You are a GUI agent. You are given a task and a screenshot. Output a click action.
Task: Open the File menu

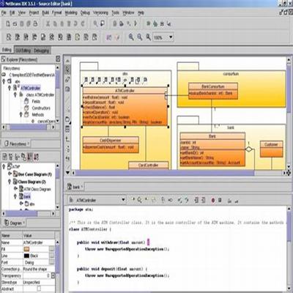[x=4, y=12]
